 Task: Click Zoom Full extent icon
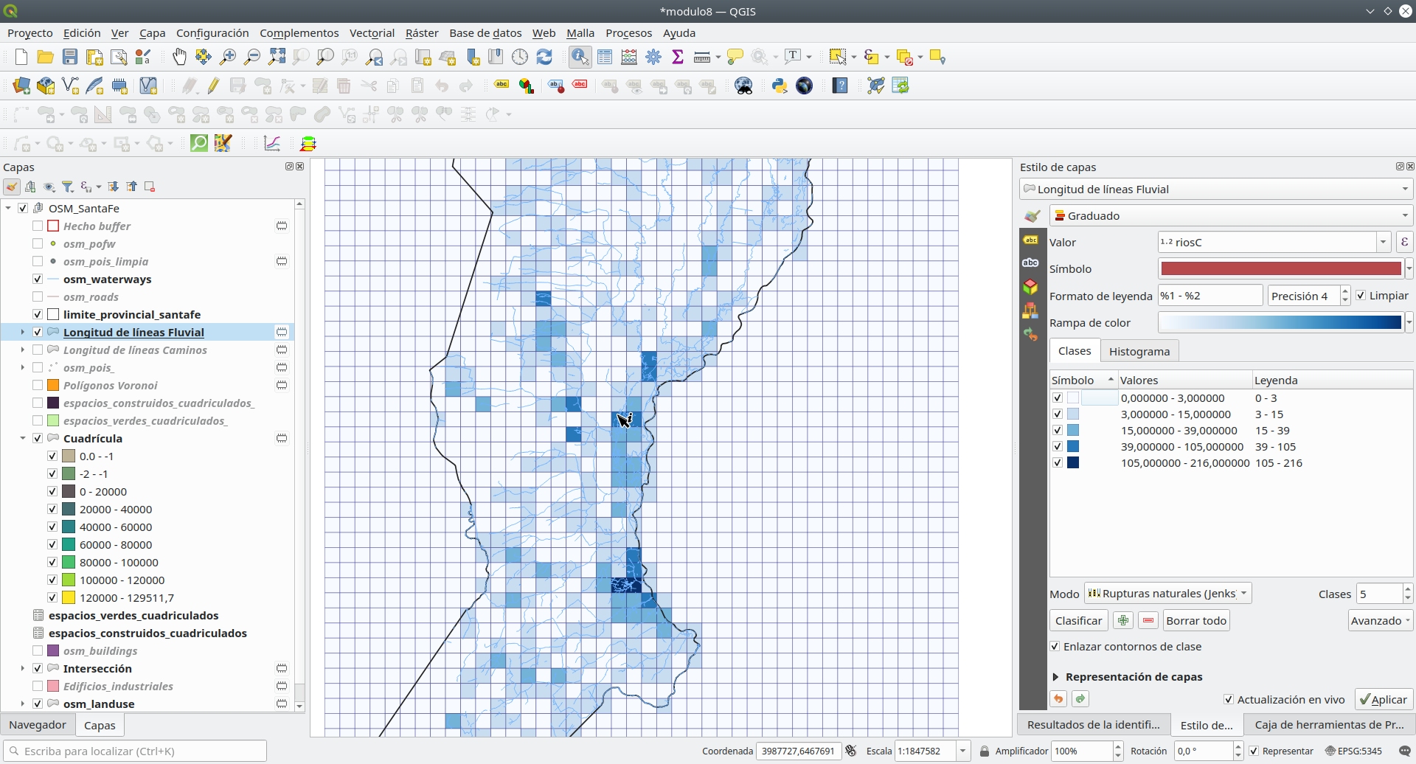pos(277,57)
